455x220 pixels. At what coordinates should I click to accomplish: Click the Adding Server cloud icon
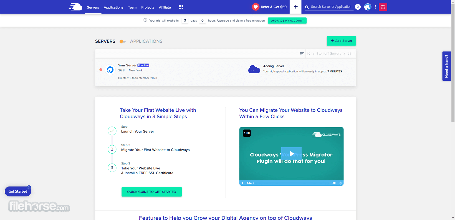254,69
